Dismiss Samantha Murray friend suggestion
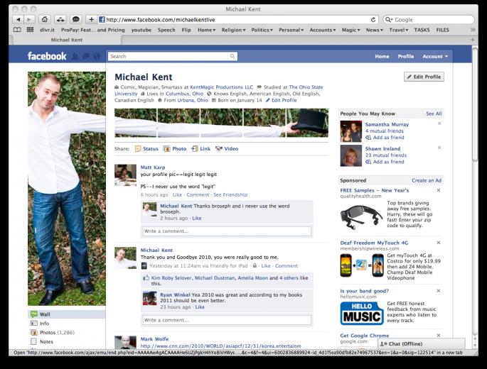This screenshot has height=369, width=487. [x=439, y=123]
